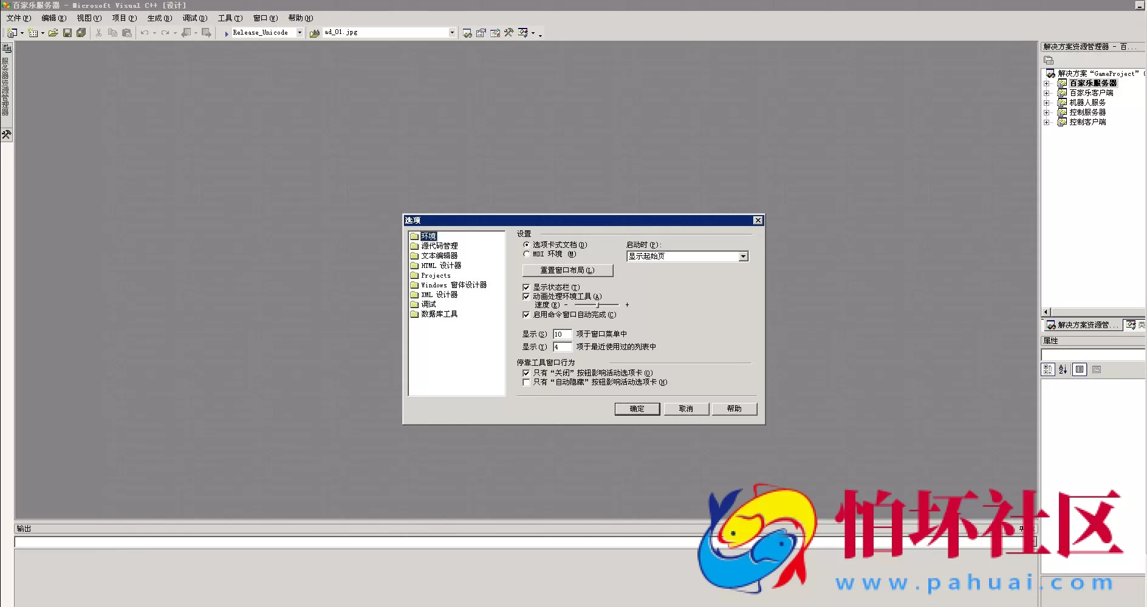The width and height of the screenshot is (1147, 607).
Task: Click the Paste icon in the standard toolbar
Action: (127, 32)
